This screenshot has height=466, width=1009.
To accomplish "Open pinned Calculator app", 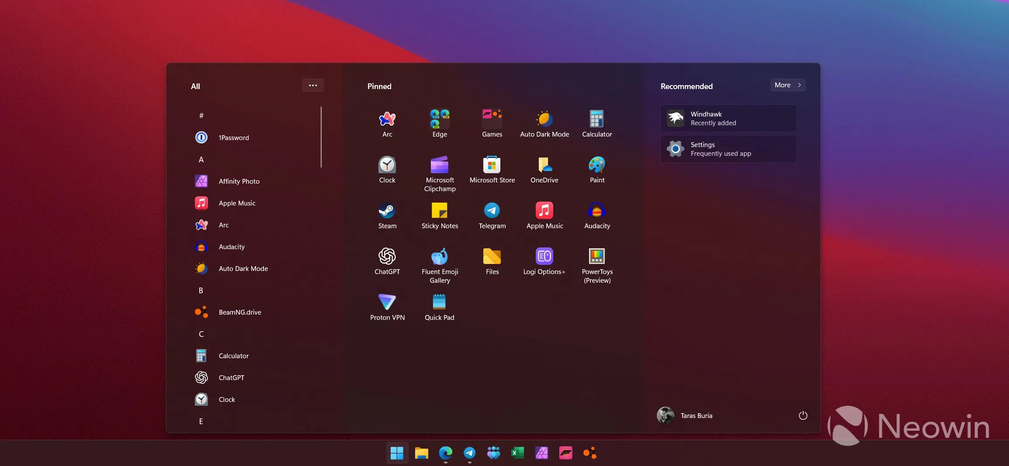I will coord(597,124).
